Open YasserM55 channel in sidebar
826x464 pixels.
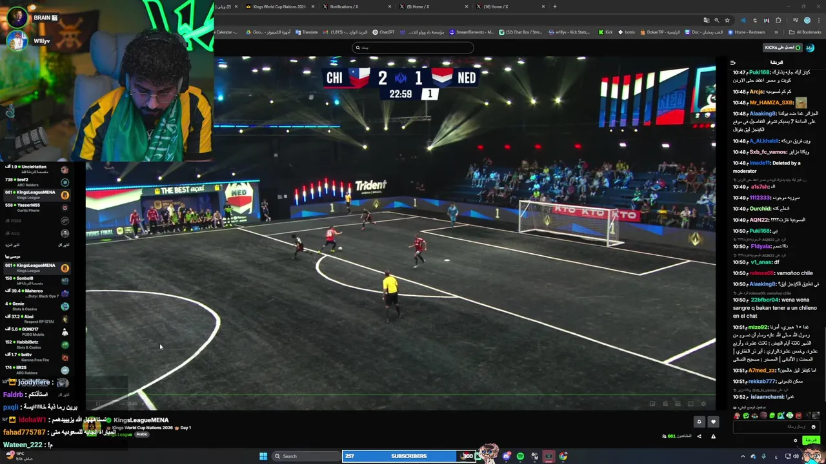pos(37,208)
